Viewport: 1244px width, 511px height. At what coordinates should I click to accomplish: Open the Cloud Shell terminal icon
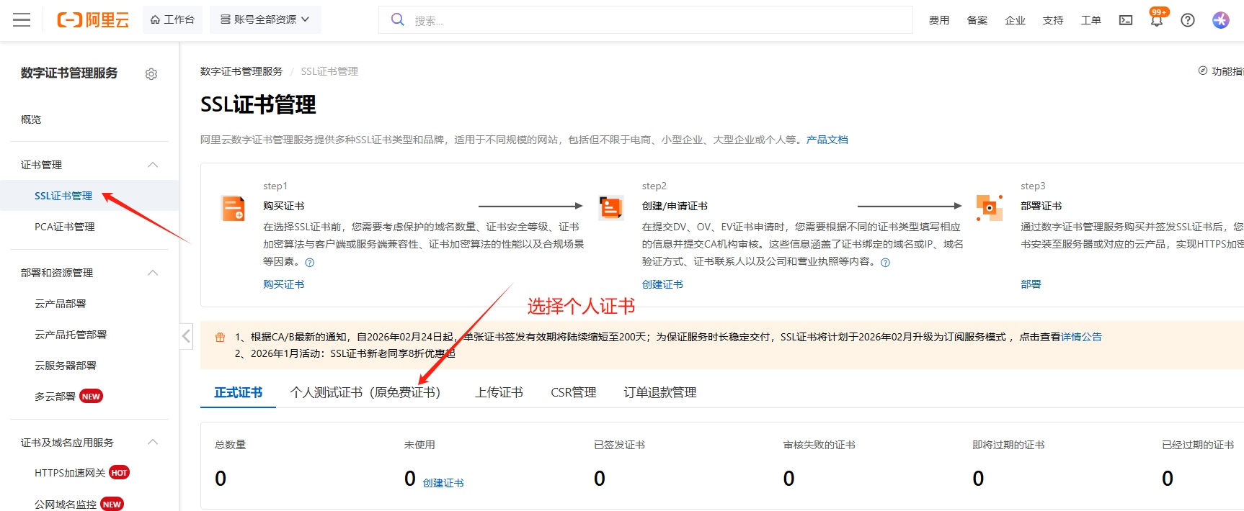click(1125, 20)
